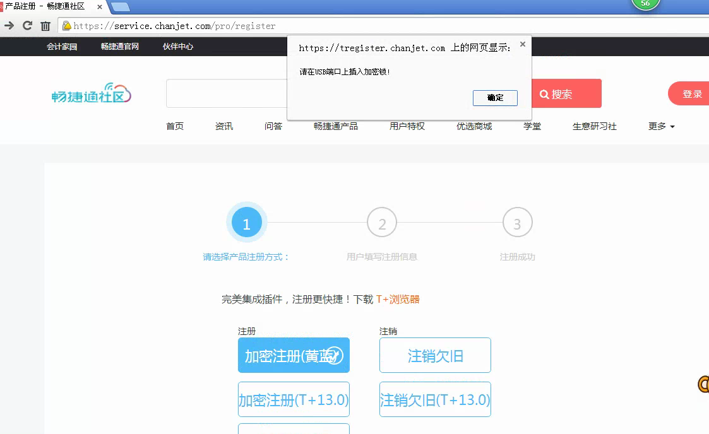This screenshot has width=709, height=434.
Task: Click the 注销欠旧 button
Action: pyautogui.click(x=435, y=355)
